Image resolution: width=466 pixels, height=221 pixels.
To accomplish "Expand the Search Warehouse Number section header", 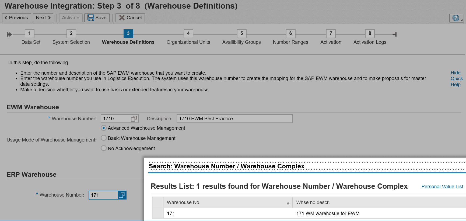I will [226, 166].
